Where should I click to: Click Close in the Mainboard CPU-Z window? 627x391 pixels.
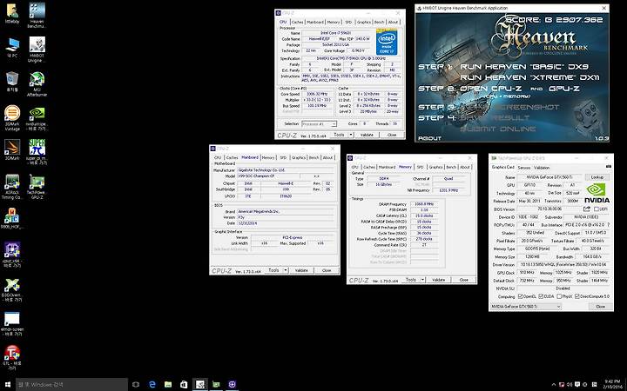coord(327,270)
